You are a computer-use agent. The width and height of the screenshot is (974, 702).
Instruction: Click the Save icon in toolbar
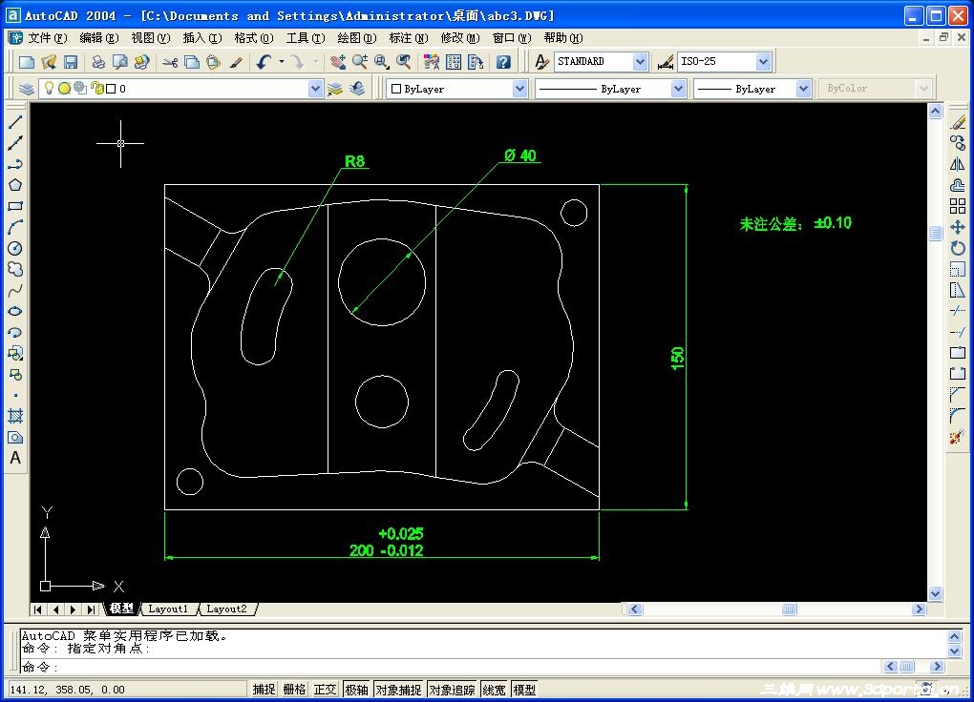coord(71,61)
